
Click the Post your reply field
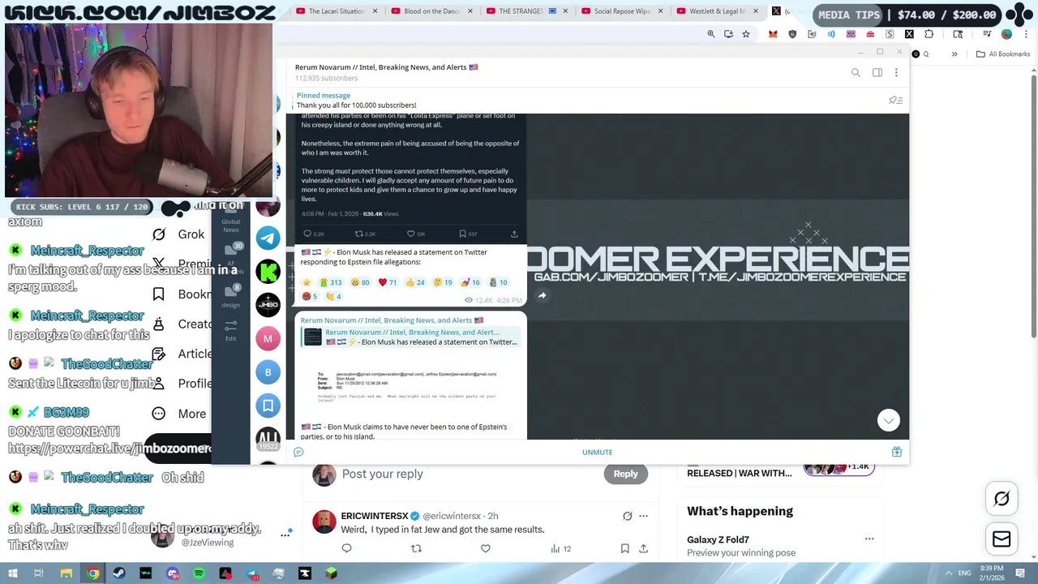(x=470, y=474)
